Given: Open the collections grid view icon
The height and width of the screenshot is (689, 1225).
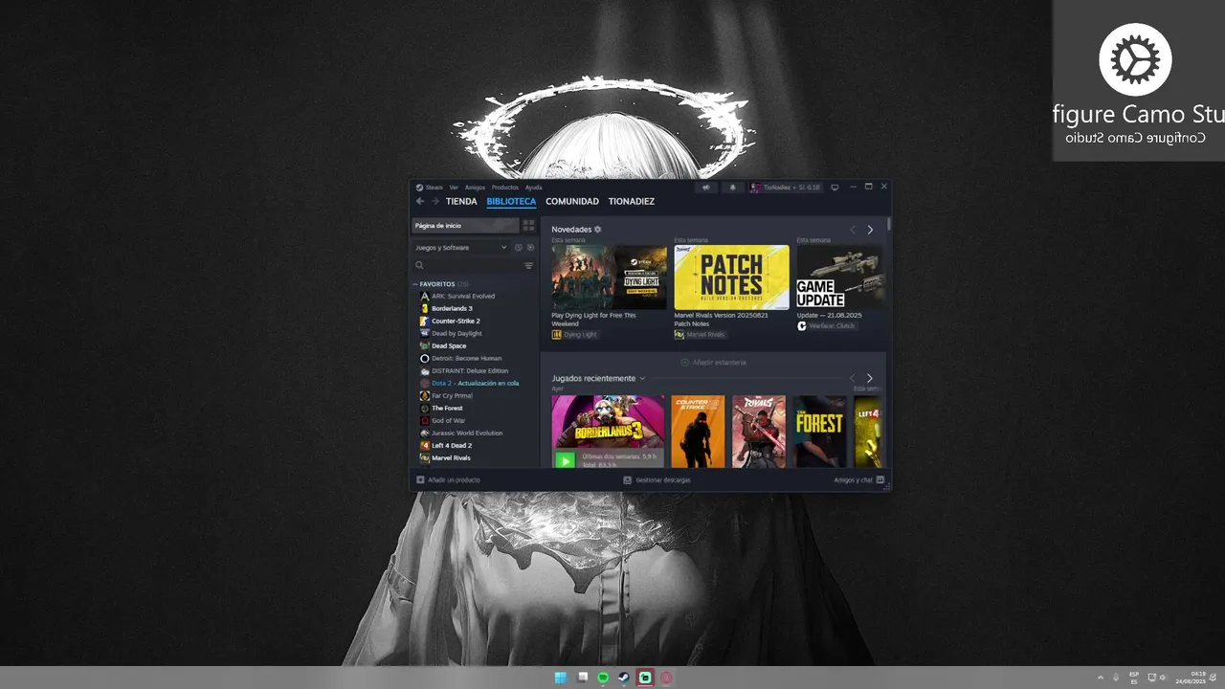Looking at the screenshot, I should coord(528,226).
